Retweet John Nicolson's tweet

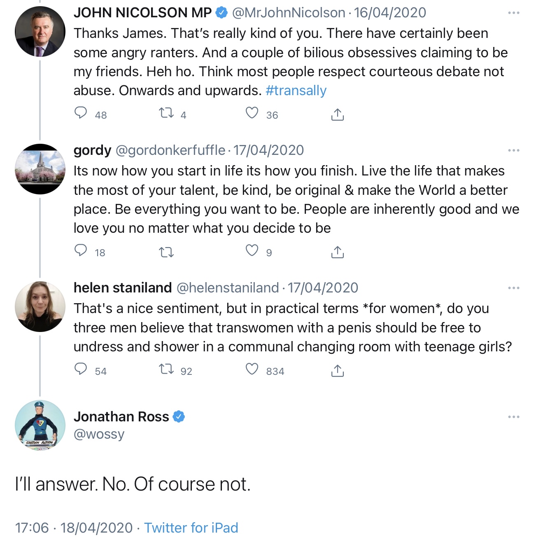click(x=166, y=113)
